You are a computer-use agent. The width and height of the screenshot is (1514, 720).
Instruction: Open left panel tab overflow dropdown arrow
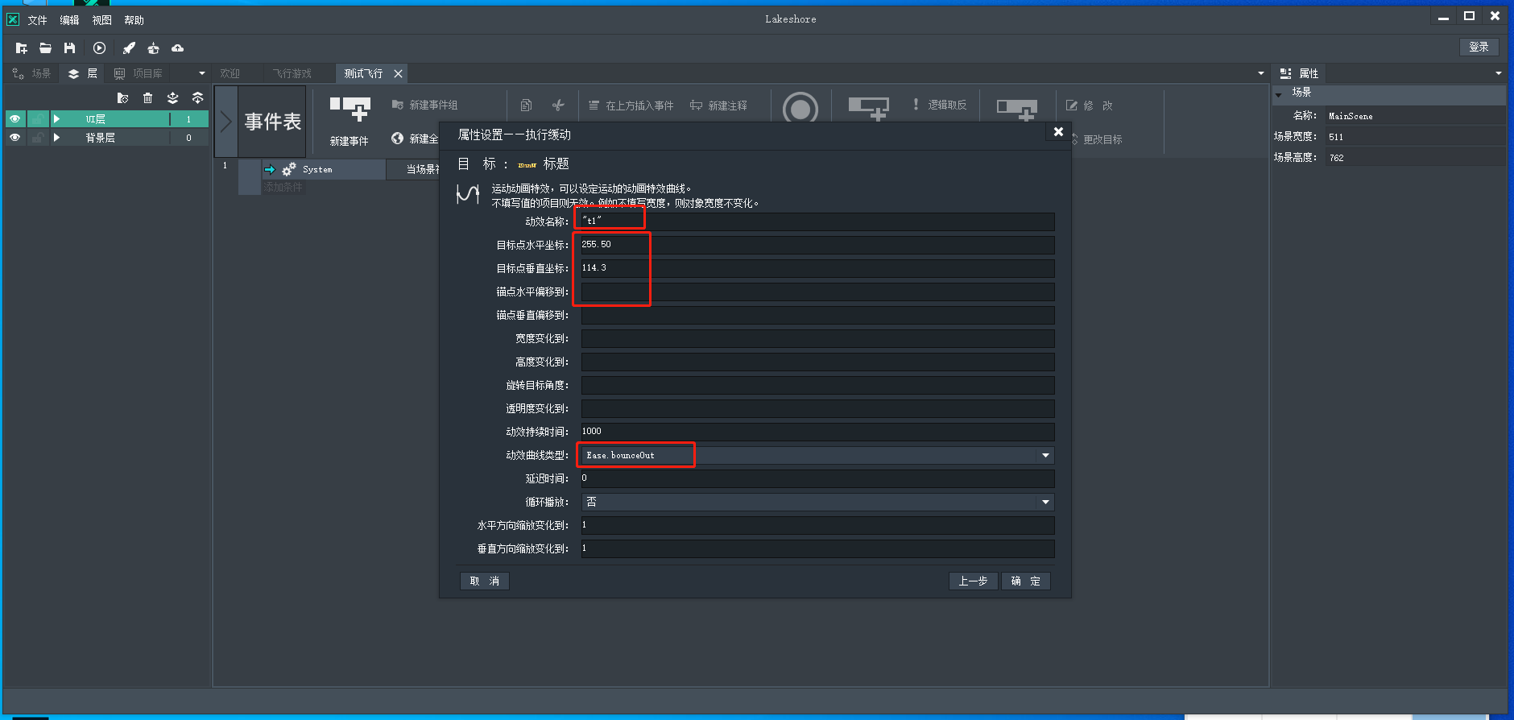(201, 73)
